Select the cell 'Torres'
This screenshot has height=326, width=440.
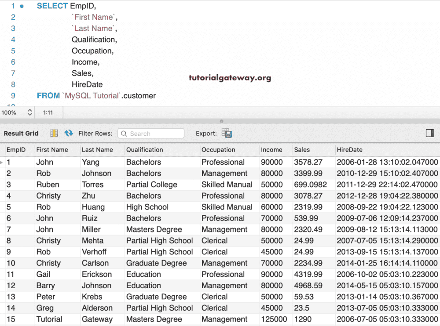(92, 185)
